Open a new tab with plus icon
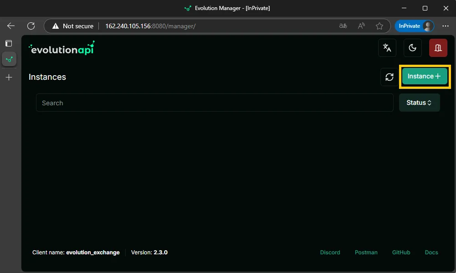Screen dimensions: 456x273 pos(9,77)
